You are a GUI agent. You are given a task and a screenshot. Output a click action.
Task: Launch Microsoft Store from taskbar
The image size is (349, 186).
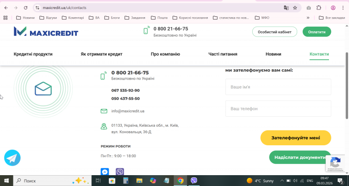[x=112, y=181]
